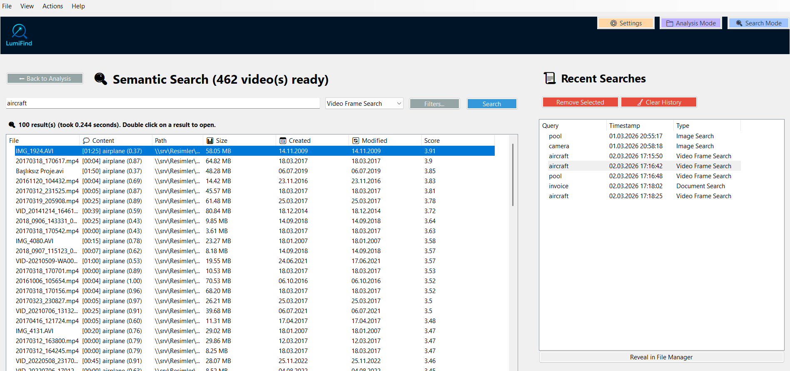Select result IMG_4080.AVI
This screenshot has height=371, width=790.
(x=254, y=241)
